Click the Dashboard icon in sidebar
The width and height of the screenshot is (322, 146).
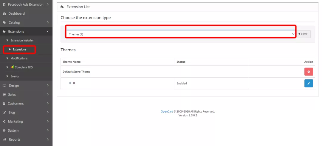click(4, 13)
